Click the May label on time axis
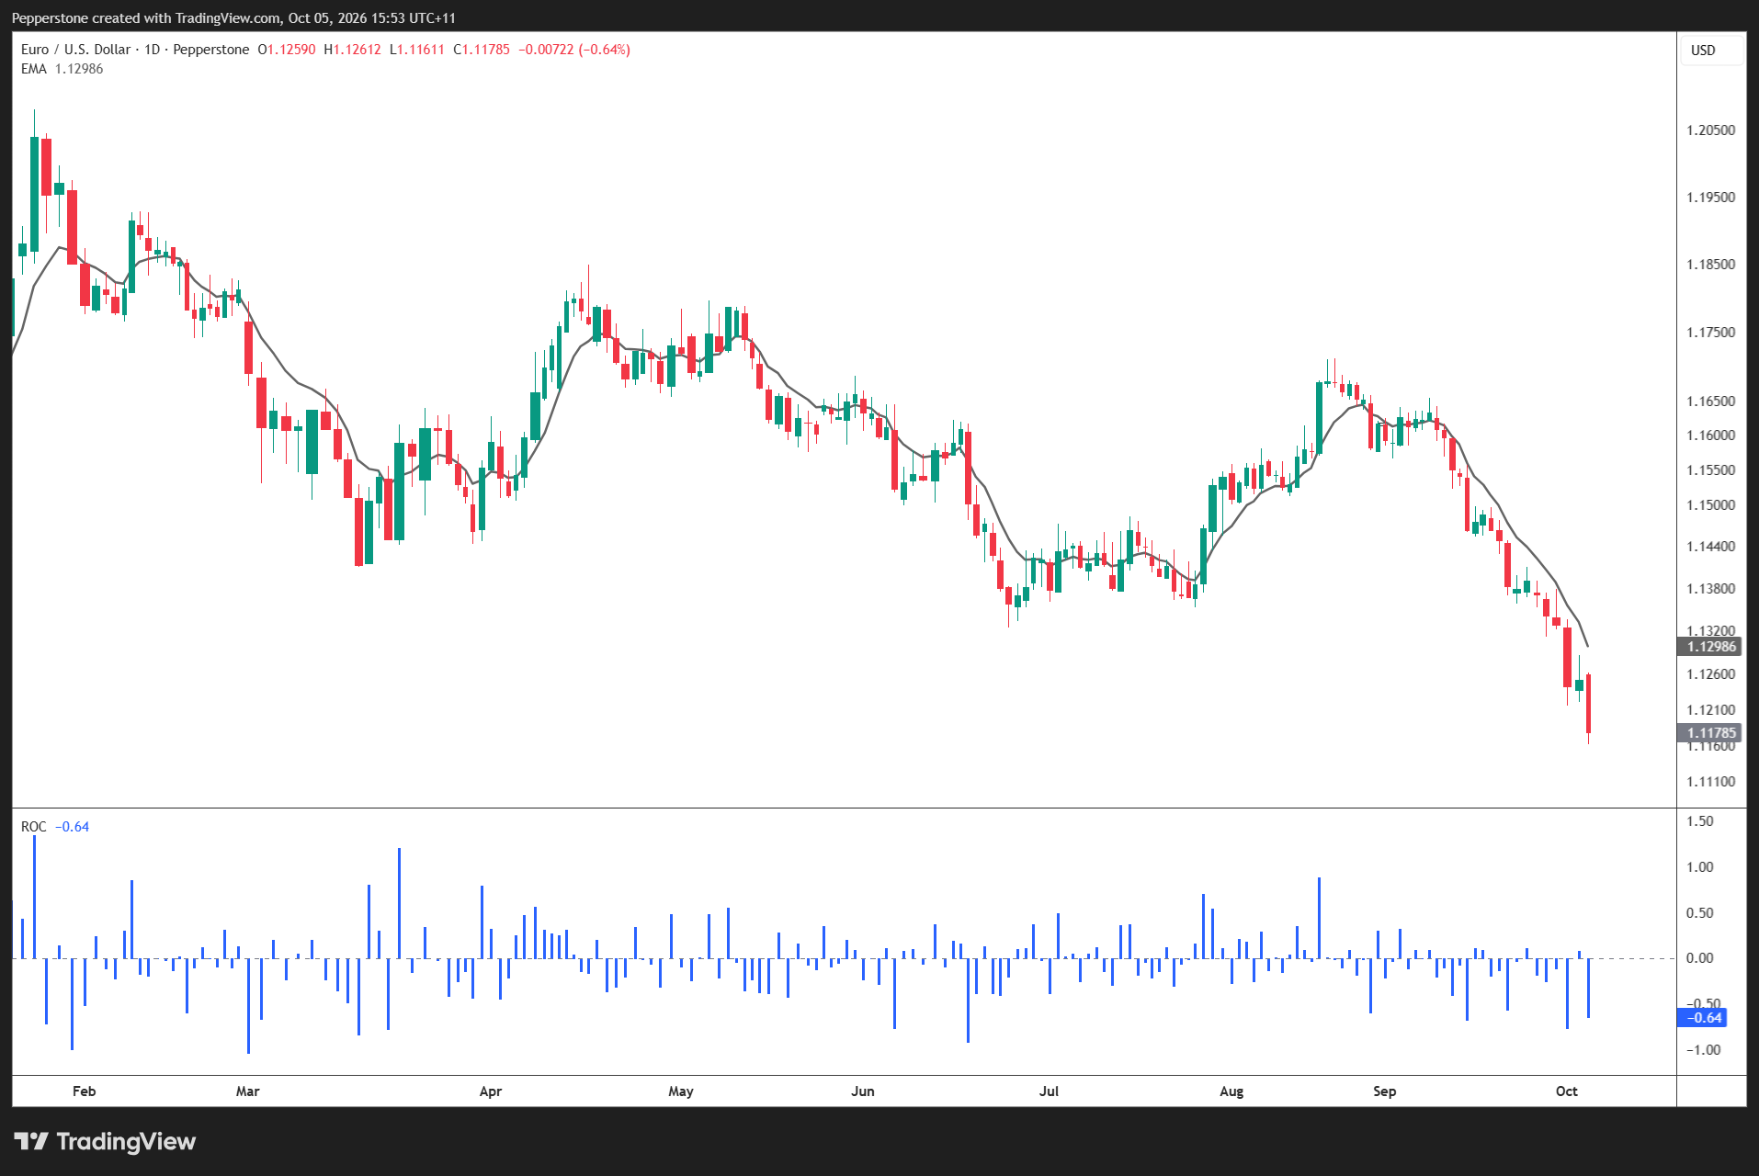This screenshot has height=1176, width=1759. coord(681,1091)
